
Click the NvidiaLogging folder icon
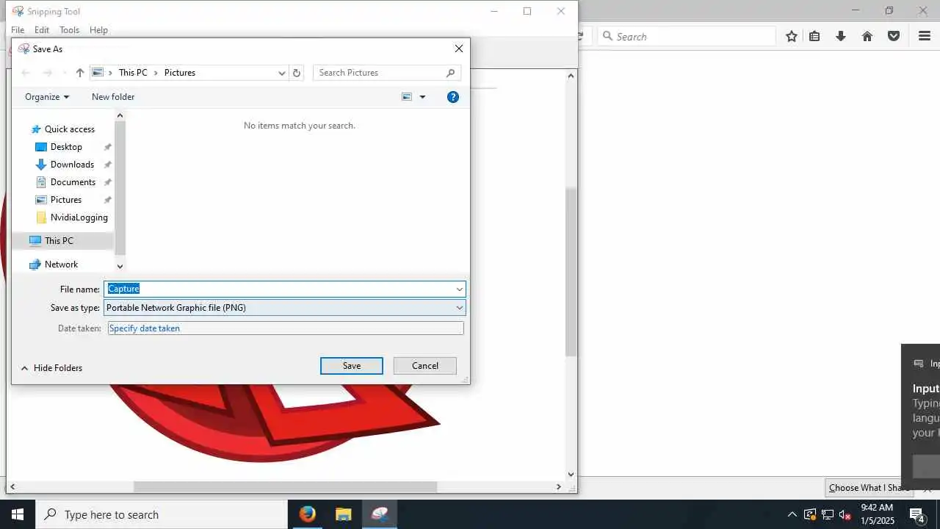[41, 217]
